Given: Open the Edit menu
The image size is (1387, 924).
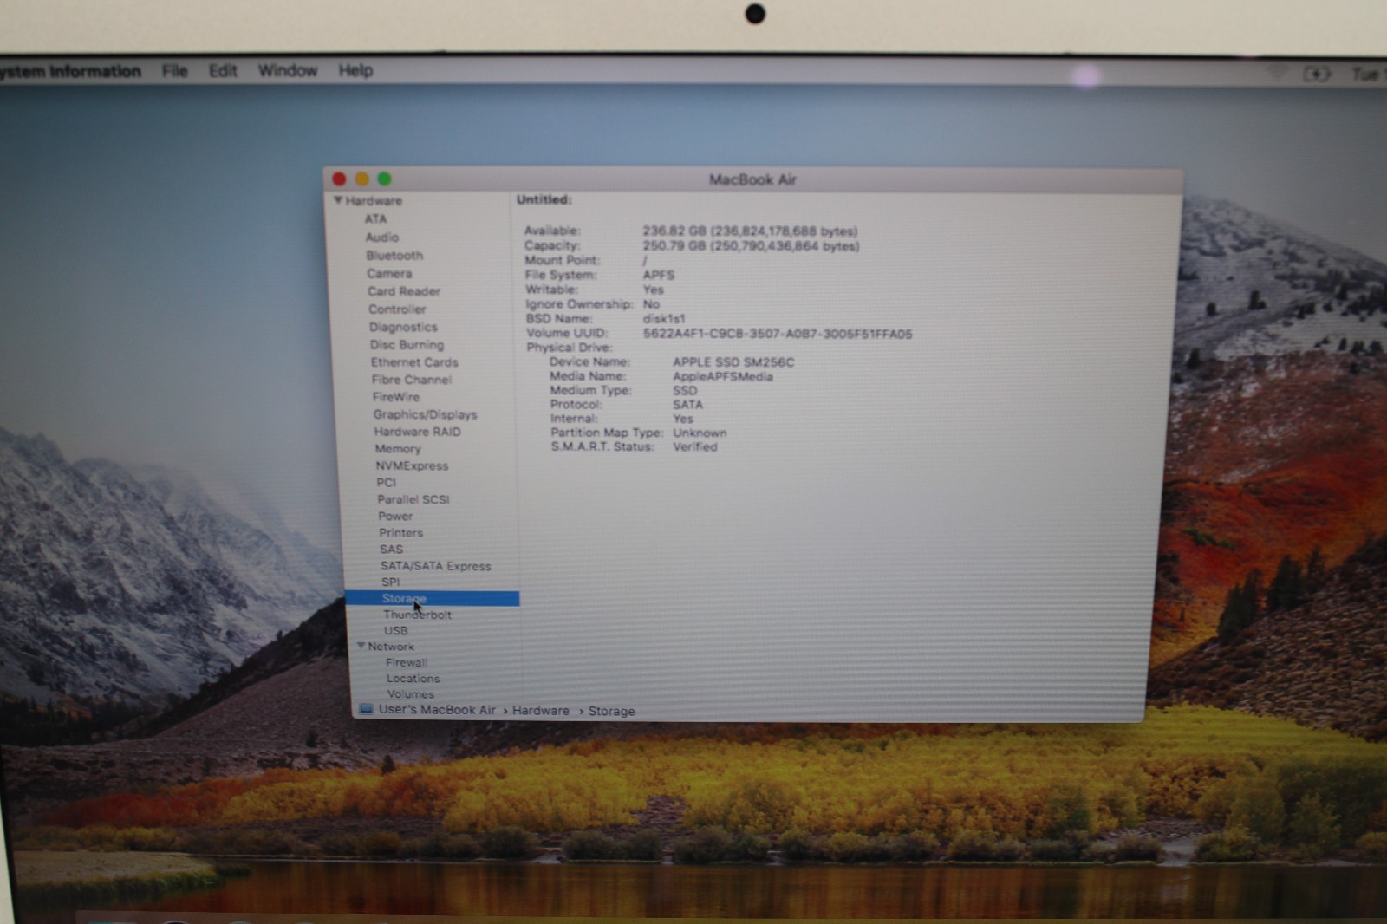Looking at the screenshot, I should (223, 71).
